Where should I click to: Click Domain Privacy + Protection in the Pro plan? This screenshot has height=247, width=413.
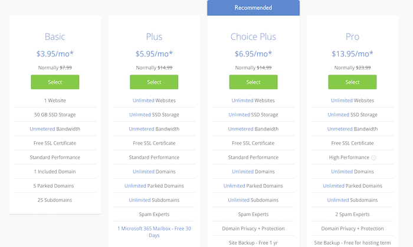pos(352,229)
